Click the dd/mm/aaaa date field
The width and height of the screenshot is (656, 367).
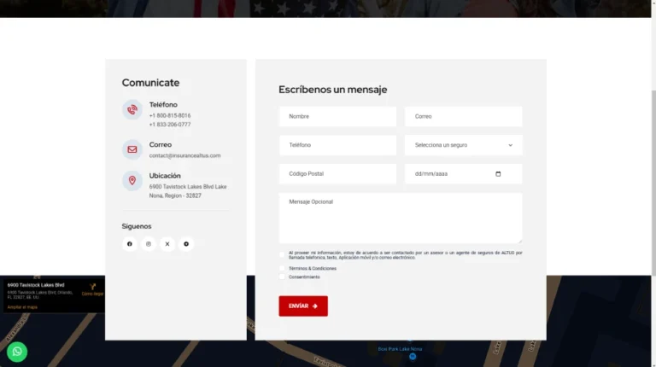pyautogui.click(x=464, y=174)
